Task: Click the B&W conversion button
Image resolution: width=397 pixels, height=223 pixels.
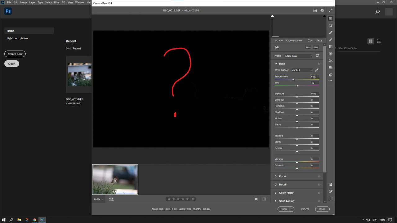Action: (x=316, y=47)
